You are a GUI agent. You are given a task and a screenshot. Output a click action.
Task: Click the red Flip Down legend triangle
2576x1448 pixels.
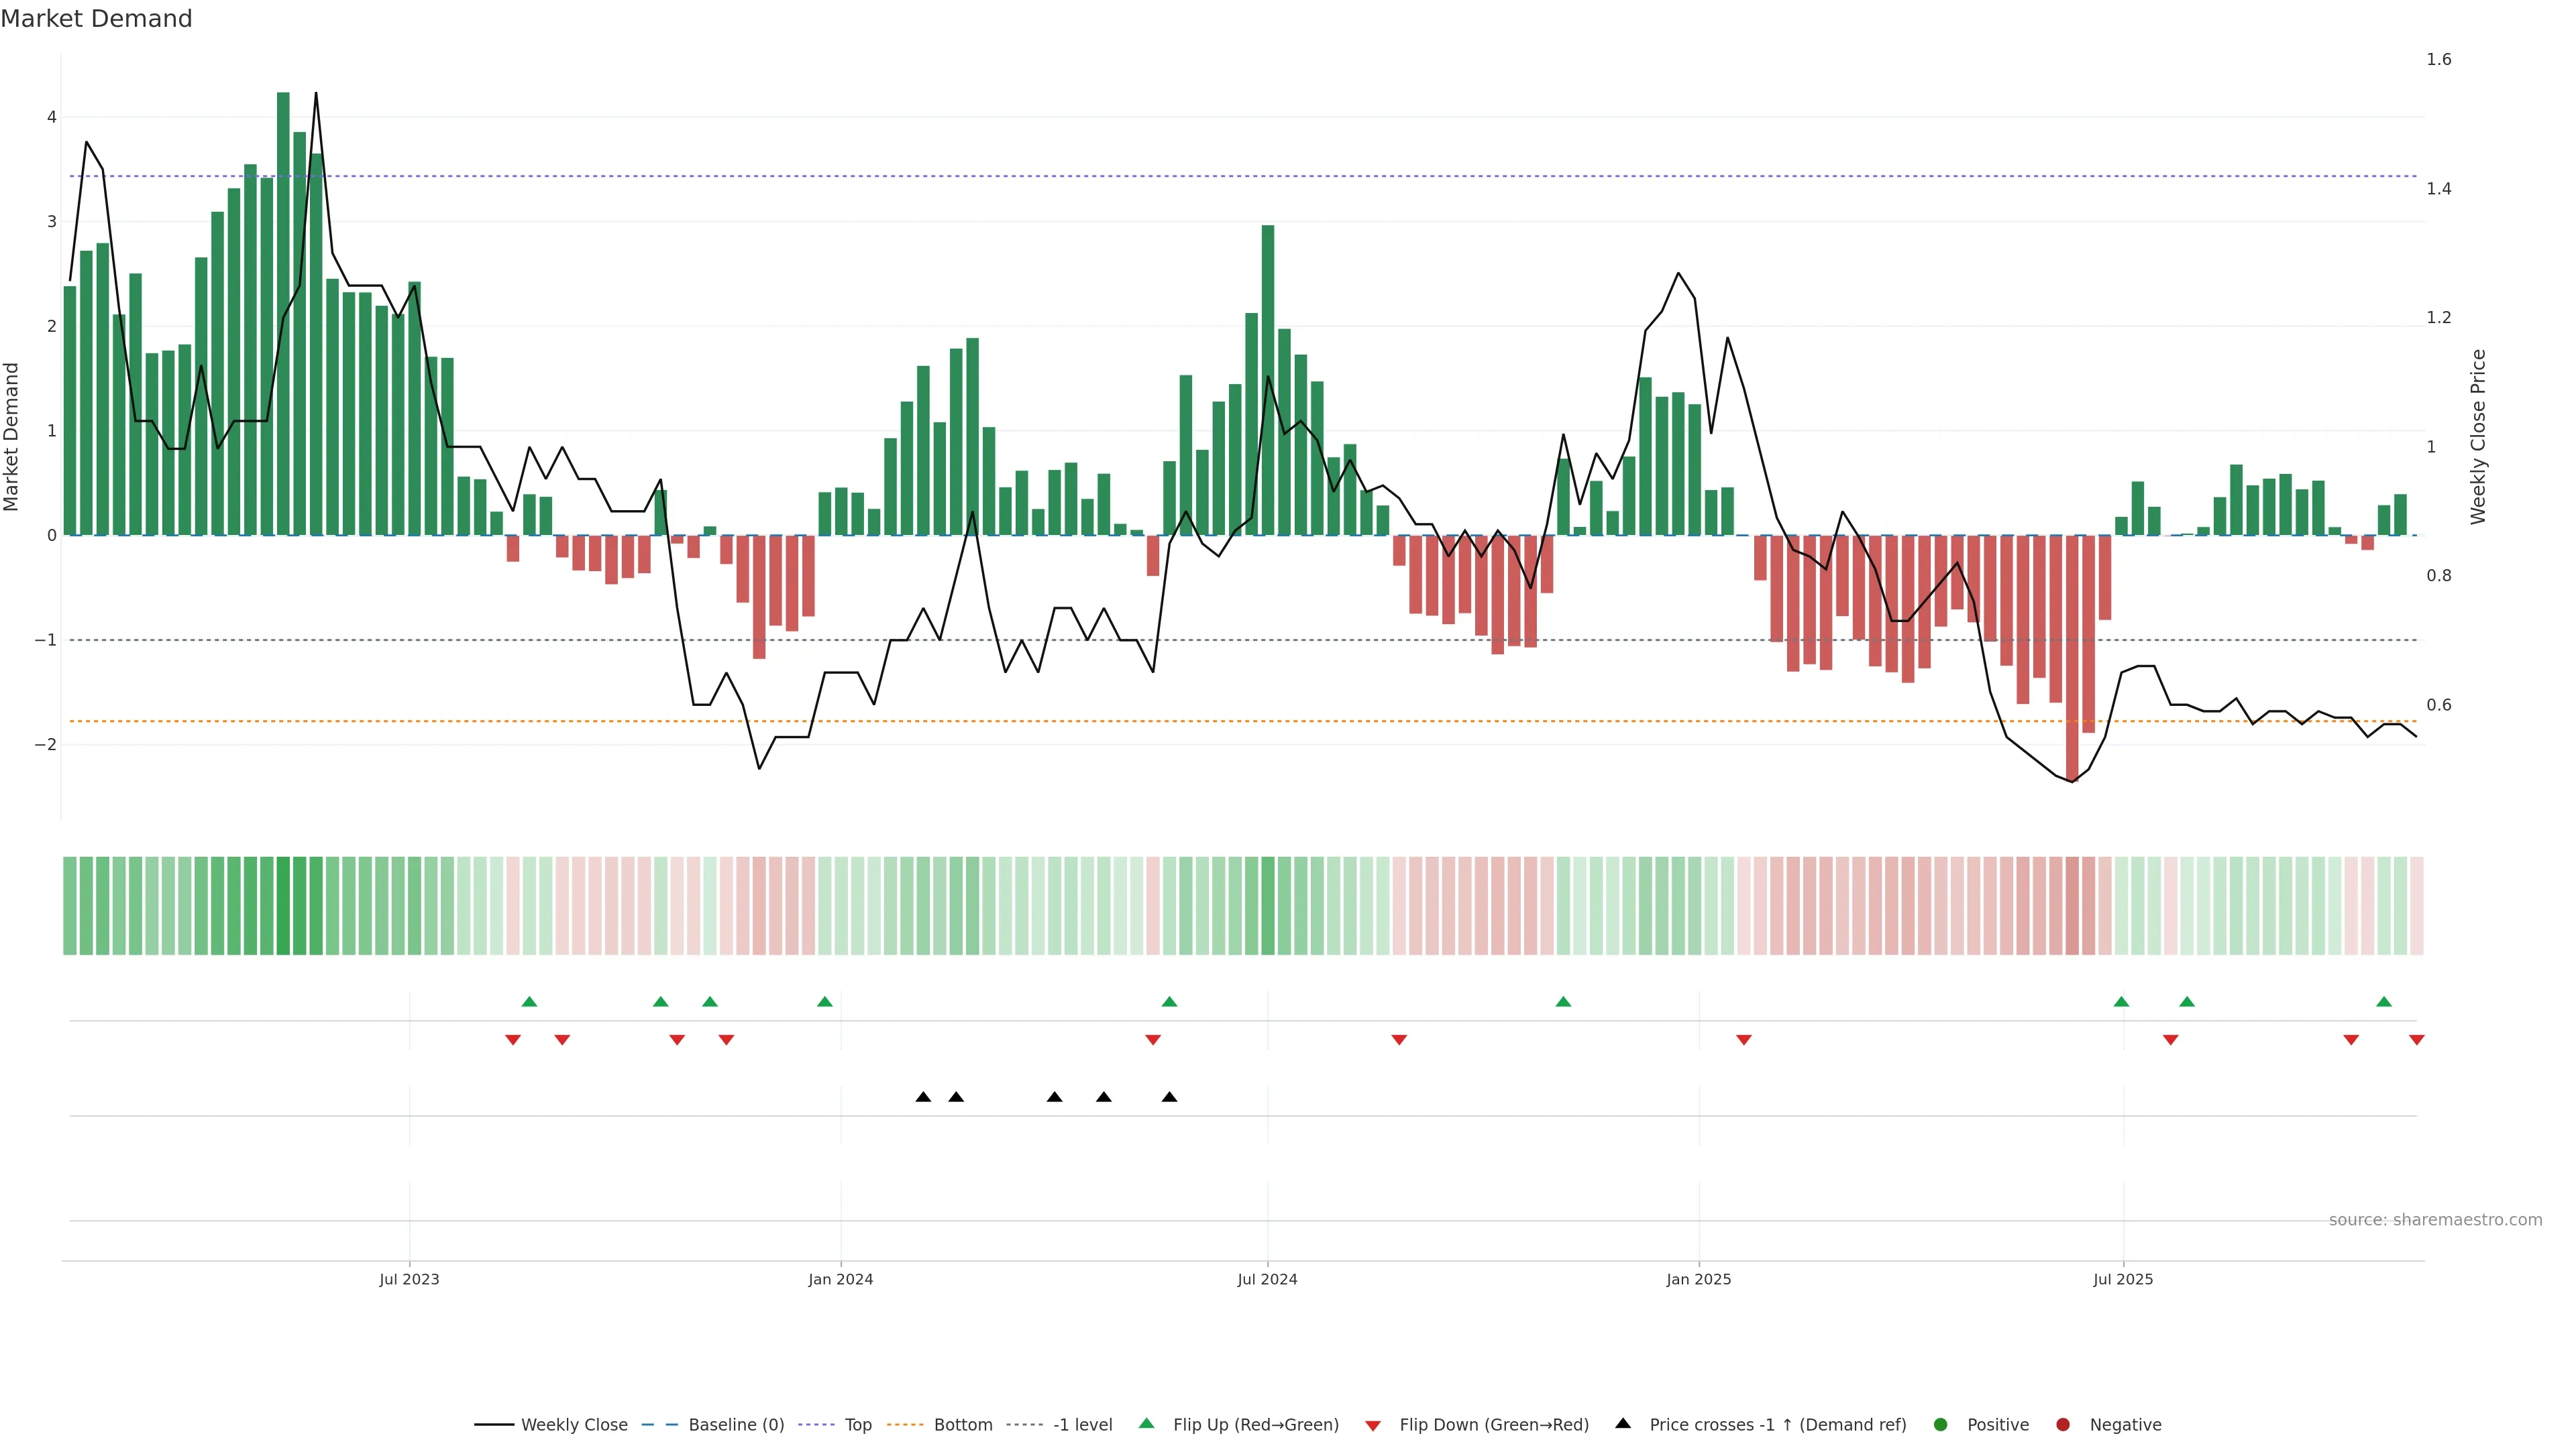point(1373,1425)
